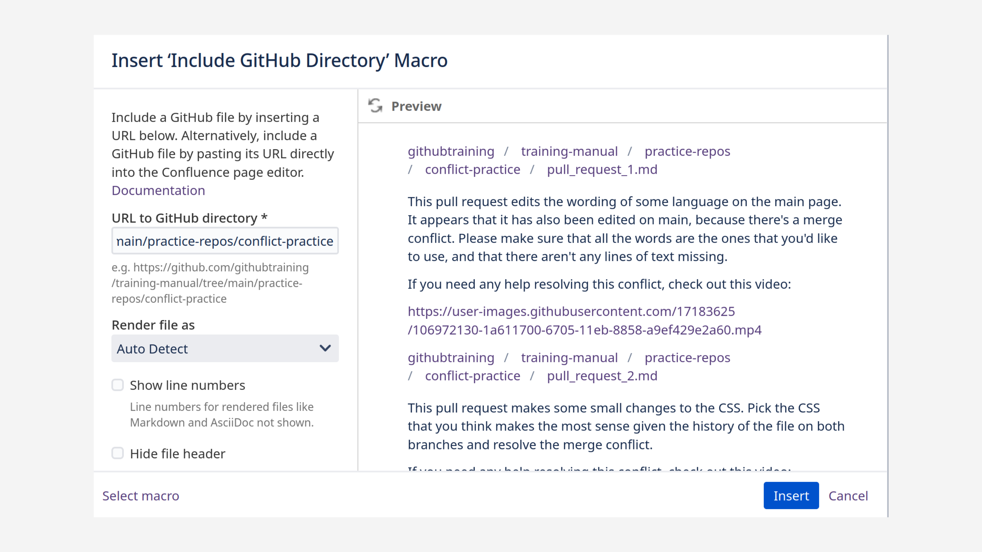Enable Hide file header
Screen dimensions: 982x552
[x=117, y=453]
